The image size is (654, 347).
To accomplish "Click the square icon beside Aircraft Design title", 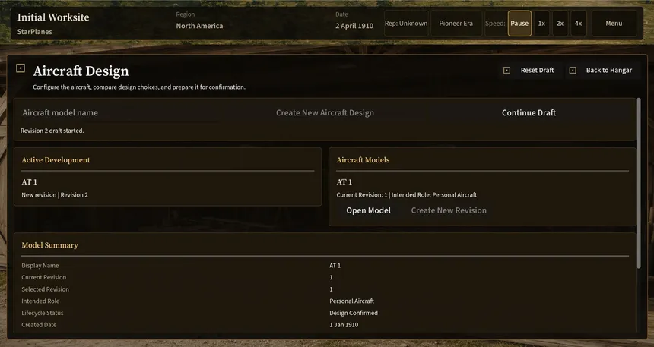I will (21, 68).
